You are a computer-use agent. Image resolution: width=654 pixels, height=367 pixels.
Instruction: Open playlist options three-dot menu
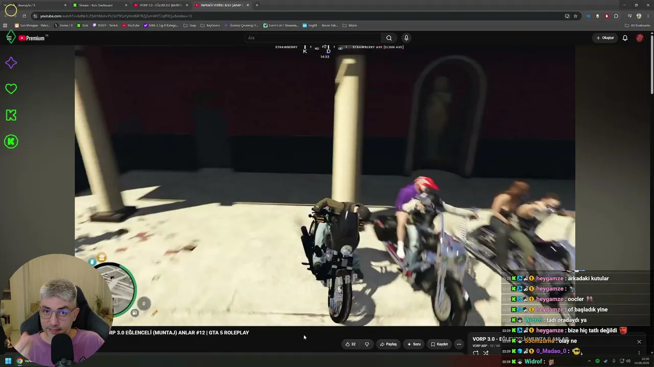coord(639,353)
